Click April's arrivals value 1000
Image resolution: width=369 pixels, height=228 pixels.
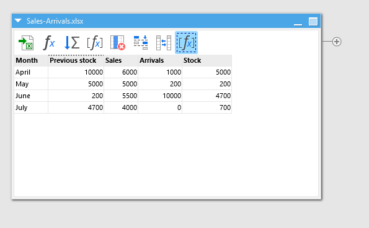click(x=160, y=72)
